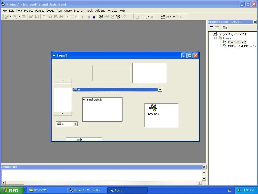Click the Start button on taskbar
The image size is (258, 194).
coord(12,190)
